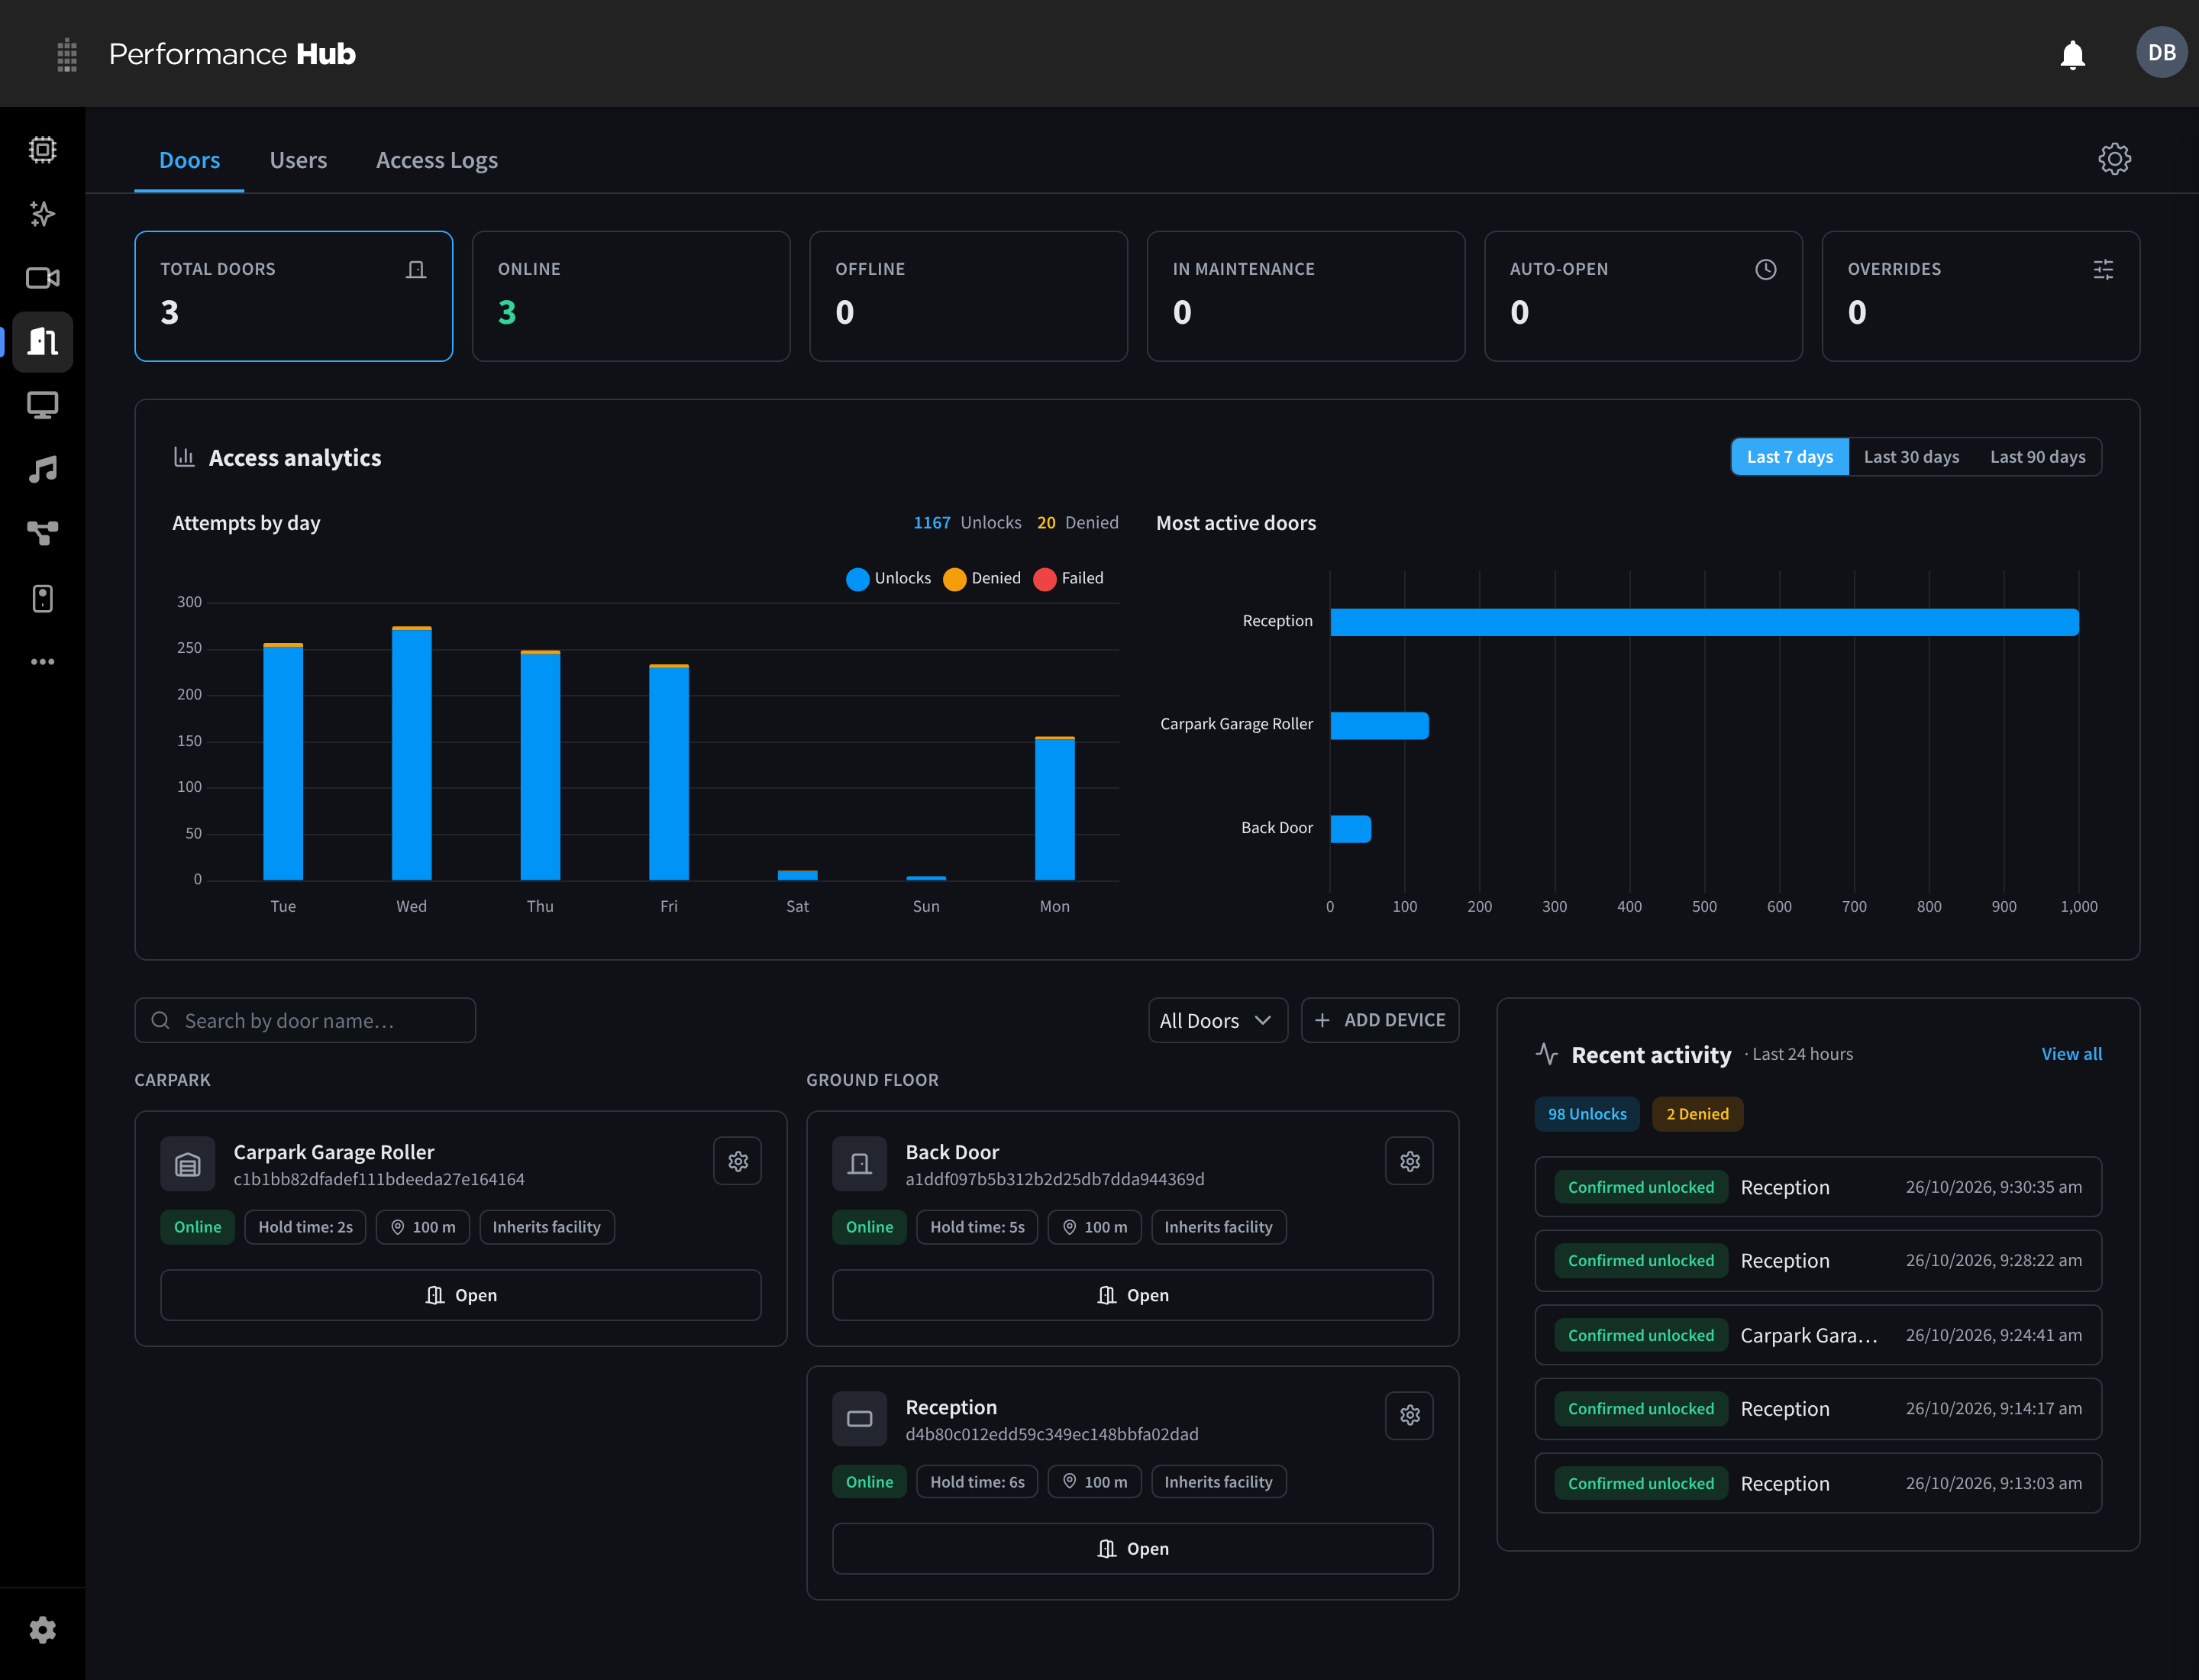
Task: Open the music note sidebar icon
Action: pyautogui.click(x=42, y=469)
